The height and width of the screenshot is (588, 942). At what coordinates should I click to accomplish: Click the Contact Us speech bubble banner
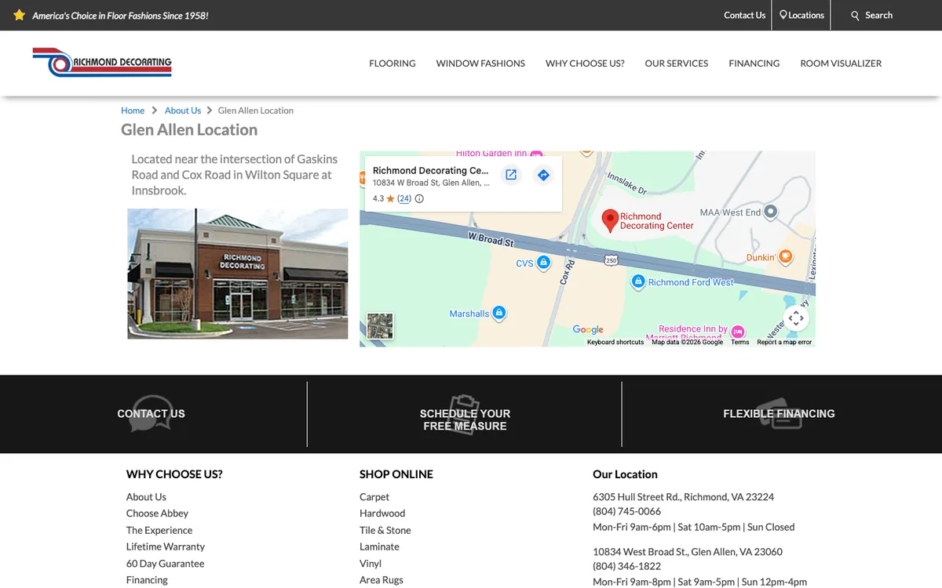[151, 414]
